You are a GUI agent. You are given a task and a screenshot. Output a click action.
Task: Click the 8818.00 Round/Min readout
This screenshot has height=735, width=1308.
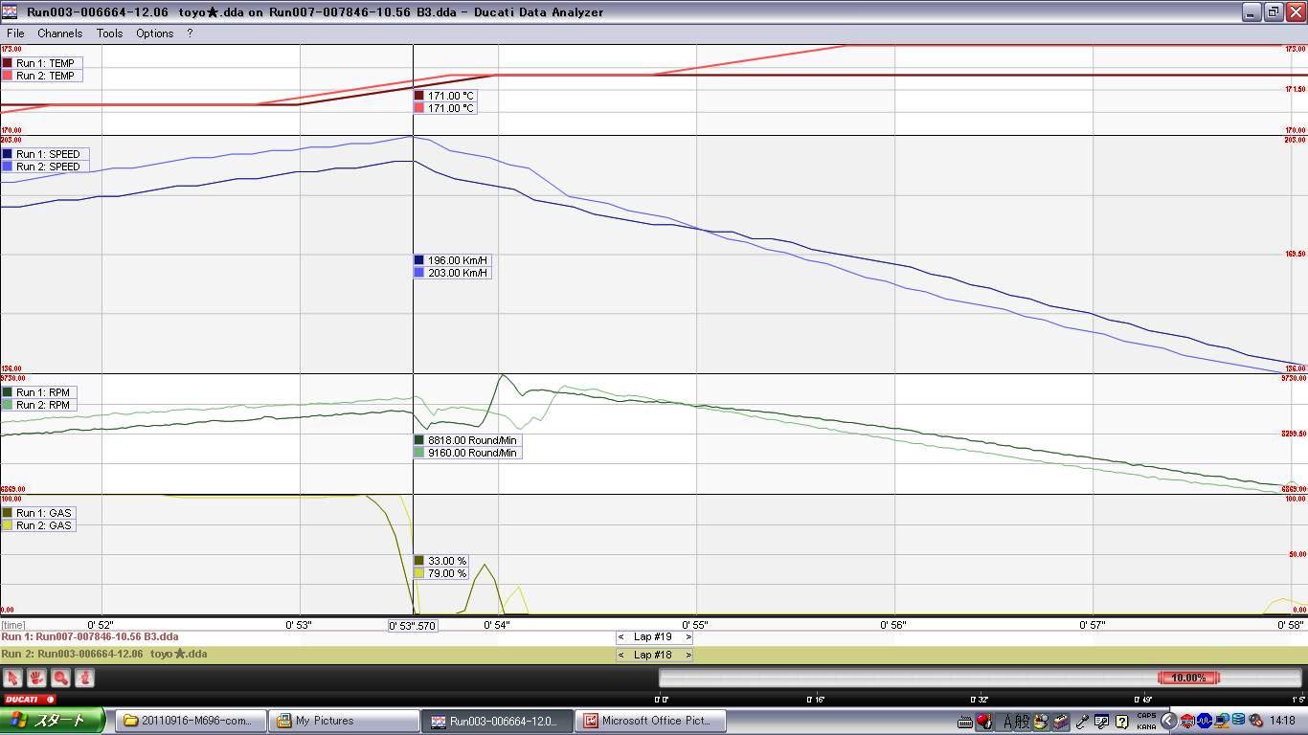467,440
